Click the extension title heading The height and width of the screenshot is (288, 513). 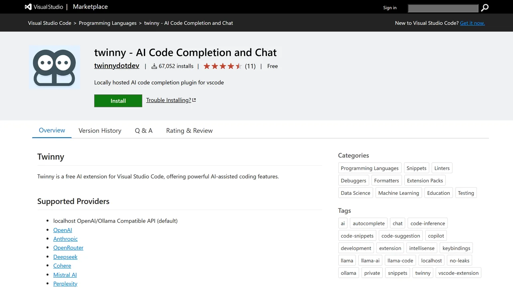[x=186, y=52]
